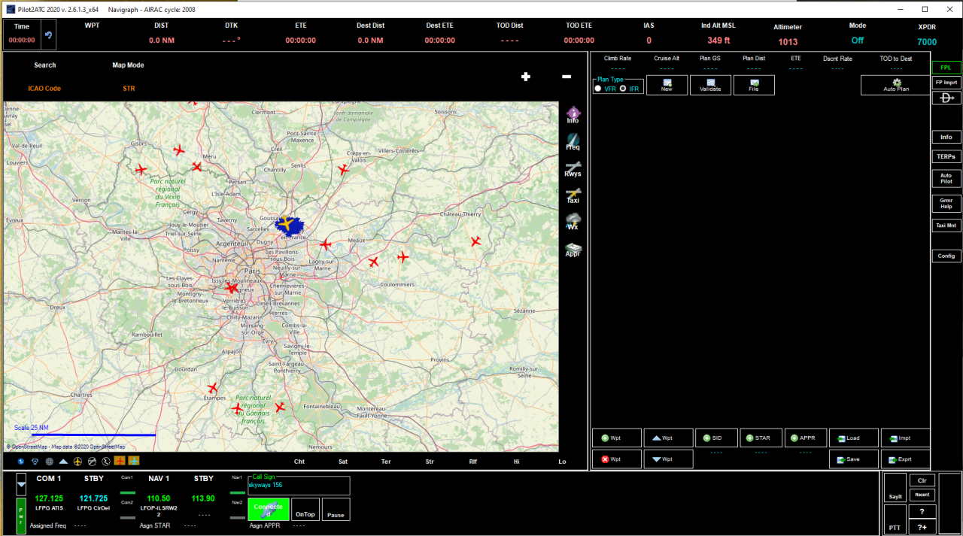
Task: Load a saved flight plan
Action: 854,438
